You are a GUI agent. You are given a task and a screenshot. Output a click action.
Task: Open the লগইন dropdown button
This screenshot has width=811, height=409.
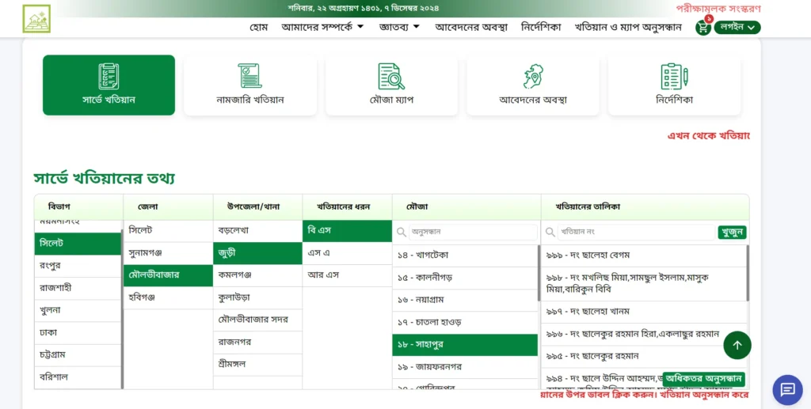[x=737, y=27]
